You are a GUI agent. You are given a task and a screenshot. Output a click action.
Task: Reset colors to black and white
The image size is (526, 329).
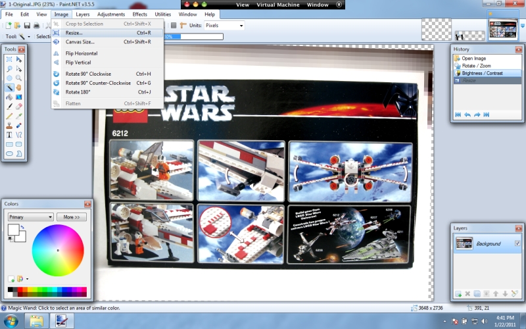click(11, 239)
